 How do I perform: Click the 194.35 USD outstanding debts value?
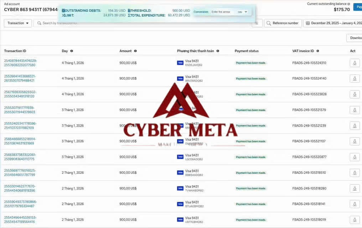117,11
